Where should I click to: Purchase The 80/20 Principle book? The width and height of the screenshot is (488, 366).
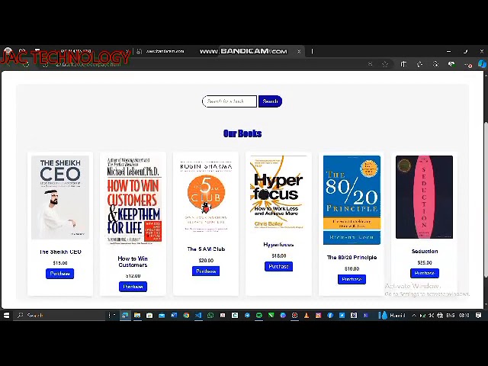pos(352,279)
